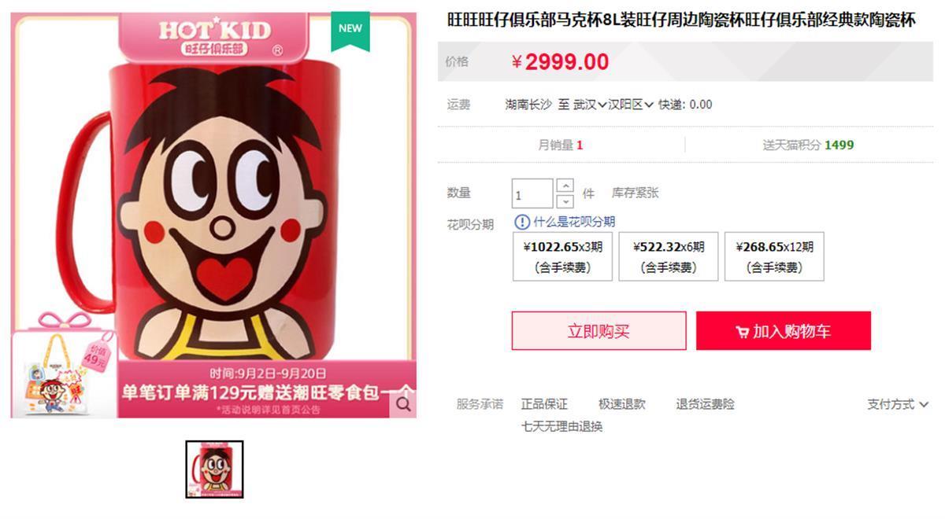The width and height of the screenshot is (945, 519).
Task: Select the ¥268.65 x12期 installment option
Action: click(x=774, y=256)
